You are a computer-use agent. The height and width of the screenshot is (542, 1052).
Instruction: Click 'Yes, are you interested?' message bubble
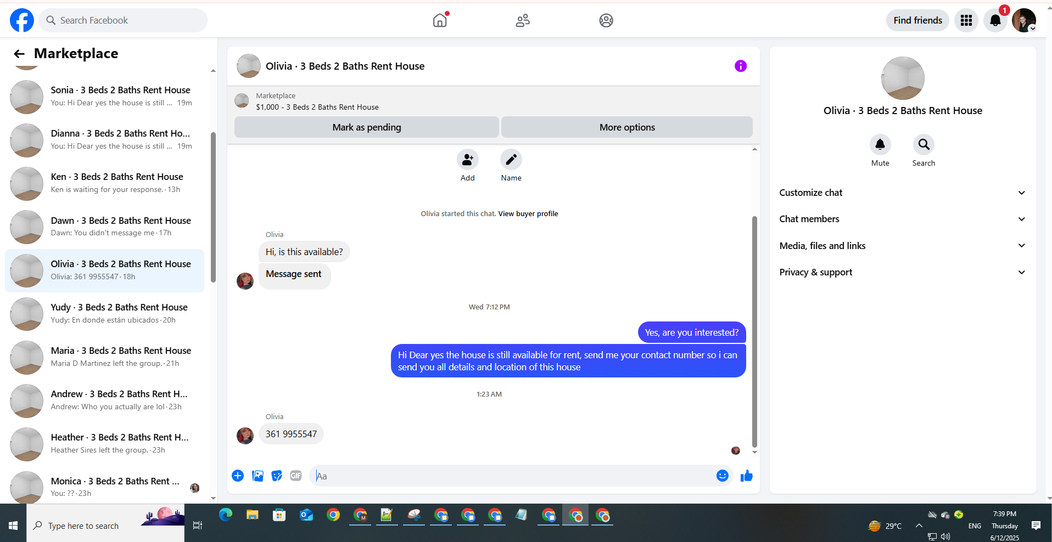coord(692,332)
